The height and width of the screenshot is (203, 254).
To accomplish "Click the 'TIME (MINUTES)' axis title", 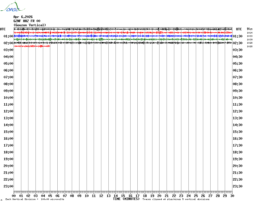I will [126, 199].
